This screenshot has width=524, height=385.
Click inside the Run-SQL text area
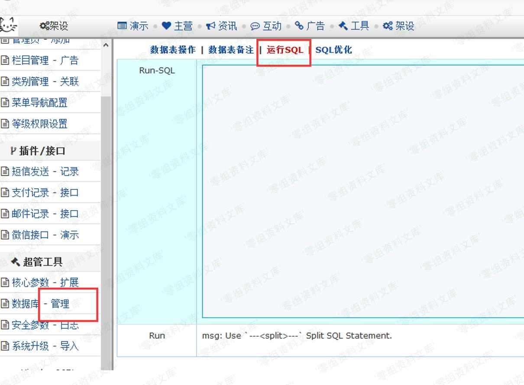(x=363, y=191)
